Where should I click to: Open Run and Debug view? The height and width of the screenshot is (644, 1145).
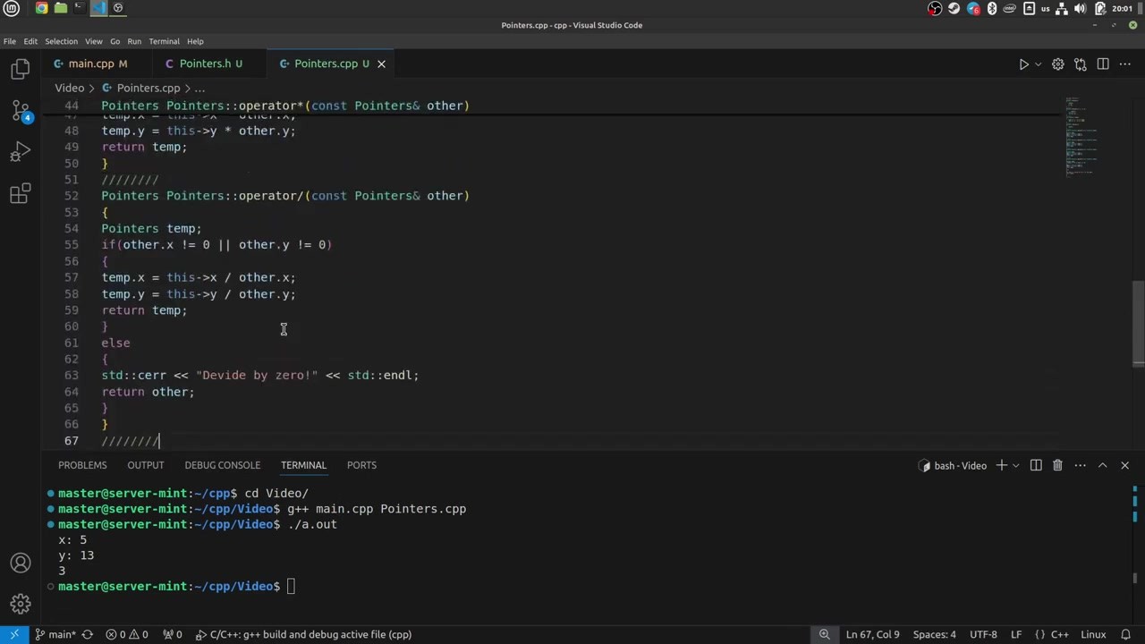(20, 152)
